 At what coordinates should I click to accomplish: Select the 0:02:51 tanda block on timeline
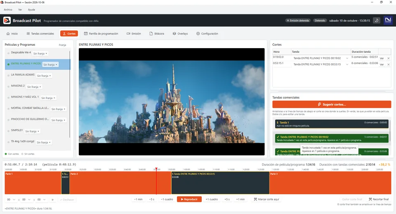[x=66, y=183]
